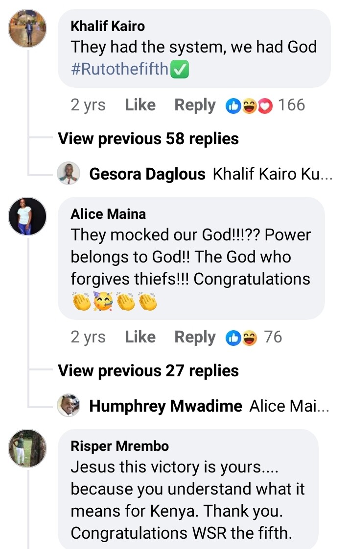Expand the 58 previous replies
This screenshot has width=349, height=549.
click(x=148, y=139)
